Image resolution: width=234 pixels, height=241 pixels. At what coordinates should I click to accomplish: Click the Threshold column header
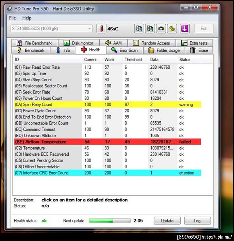(x=135, y=60)
